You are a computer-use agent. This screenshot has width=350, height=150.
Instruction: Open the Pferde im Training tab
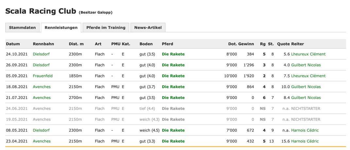[x=106, y=28]
